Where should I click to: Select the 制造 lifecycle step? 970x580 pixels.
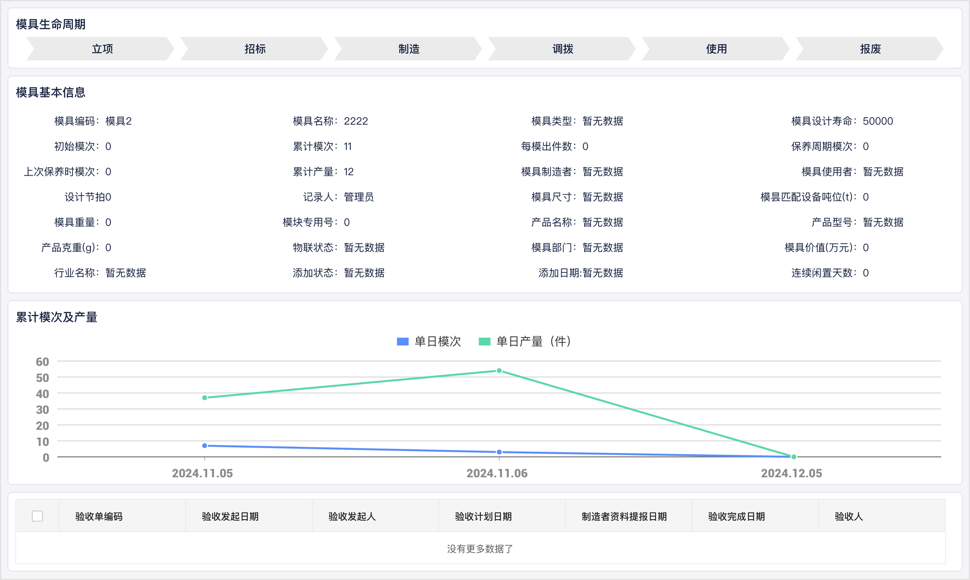pyautogui.click(x=408, y=49)
